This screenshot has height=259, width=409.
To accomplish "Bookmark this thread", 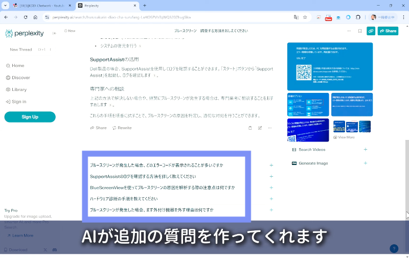I will coord(360,31).
